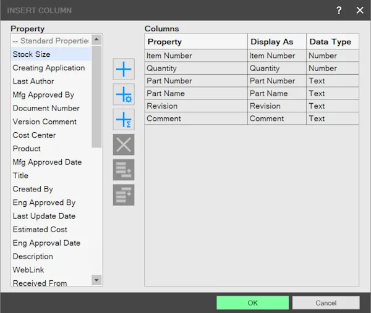Click Data Type cell for Quantity row
This screenshot has width=371, height=313.
pos(333,69)
